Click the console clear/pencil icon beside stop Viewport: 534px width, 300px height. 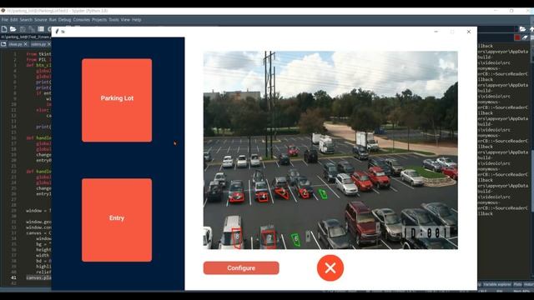[525, 37]
